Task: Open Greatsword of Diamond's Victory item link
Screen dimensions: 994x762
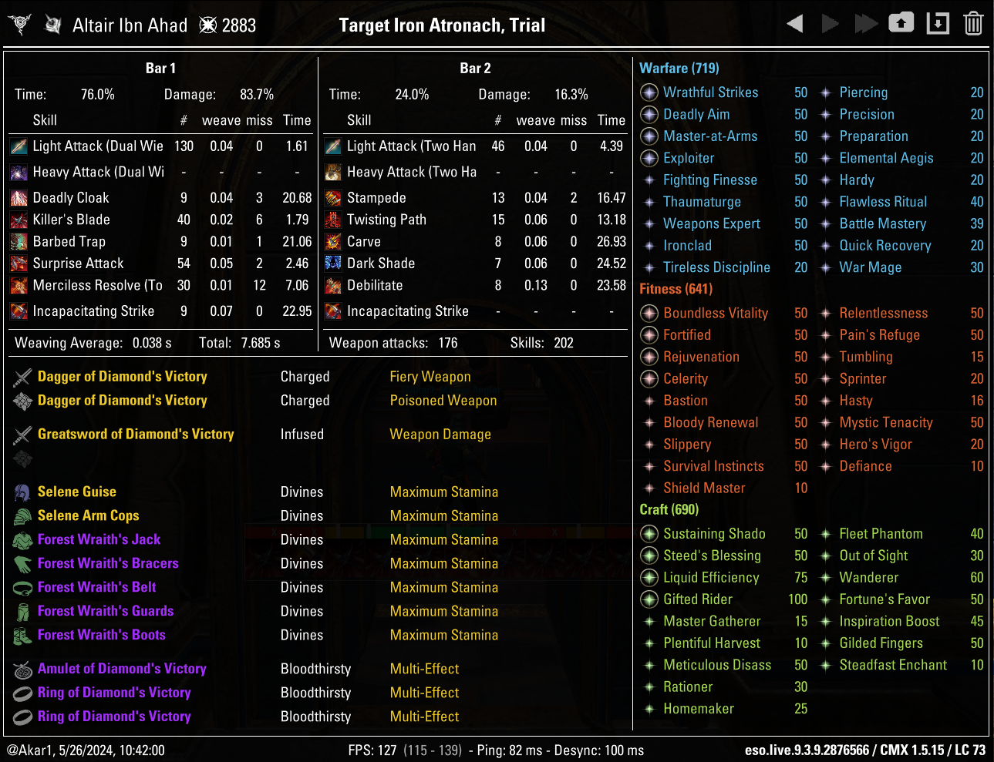Action: click(x=136, y=435)
